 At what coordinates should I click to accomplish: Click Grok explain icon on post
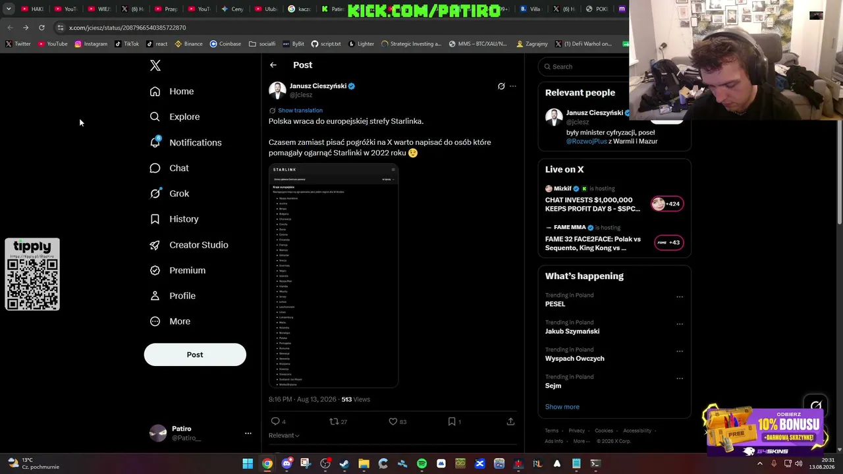501,86
